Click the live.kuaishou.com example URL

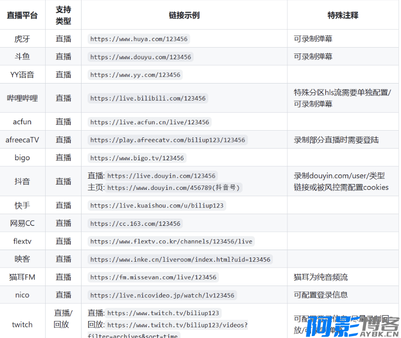pos(157,205)
